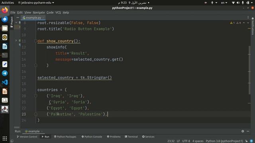The image size is (255, 143).
Task: Open the volume indicator in top bar
Action: coord(238,3)
